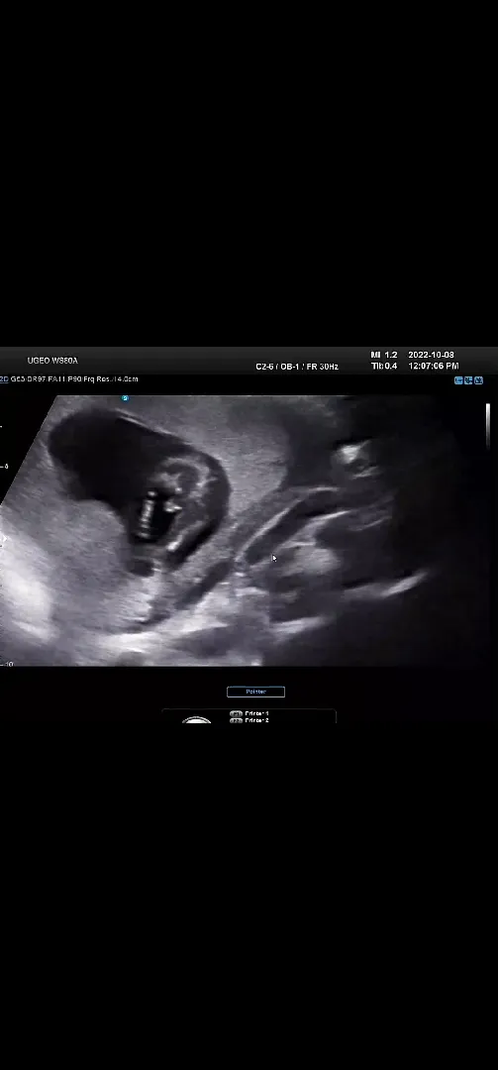Click the MI 1.2 indicator
The image size is (498, 1070).
tap(384, 355)
